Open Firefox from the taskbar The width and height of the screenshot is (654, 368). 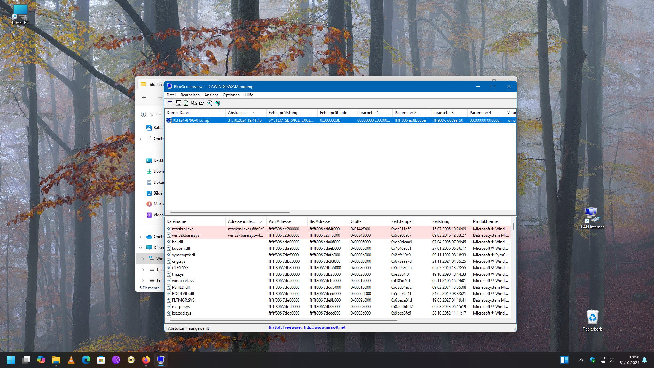coord(146,360)
